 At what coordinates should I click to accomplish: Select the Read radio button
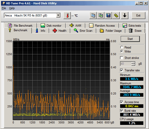coord(122,47)
